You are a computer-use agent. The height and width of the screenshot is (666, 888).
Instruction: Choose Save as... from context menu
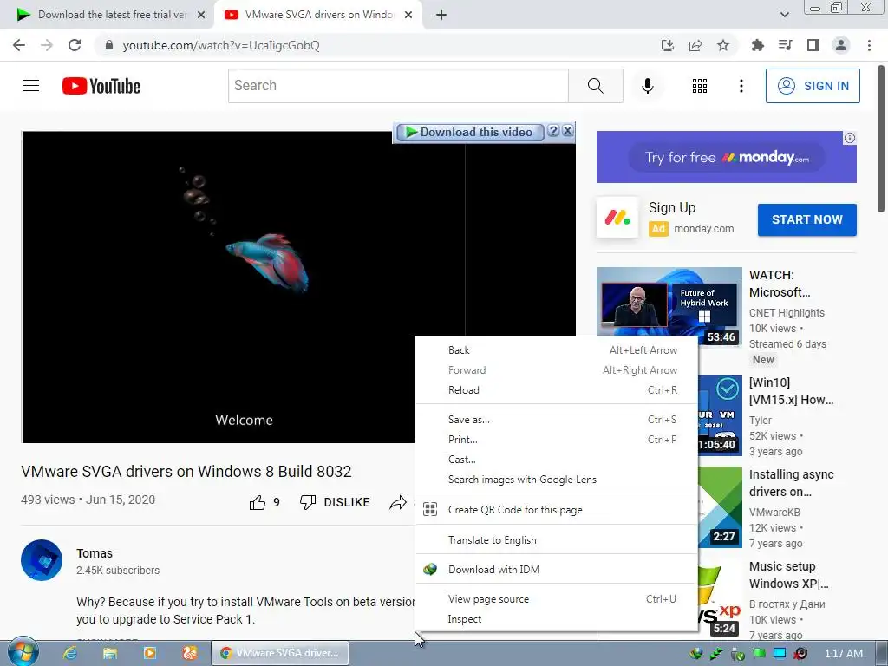click(x=556, y=420)
